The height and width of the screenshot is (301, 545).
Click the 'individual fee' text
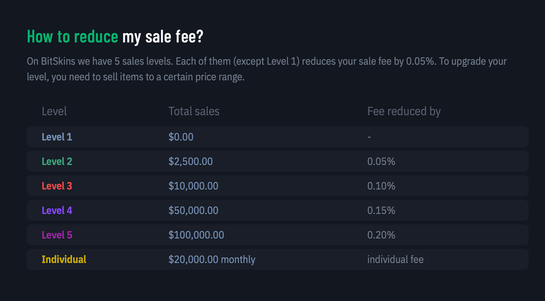(395, 260)
